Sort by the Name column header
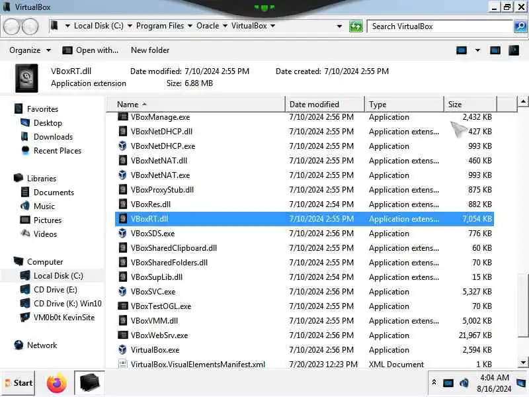529x397 pixels. pos(196,105)
